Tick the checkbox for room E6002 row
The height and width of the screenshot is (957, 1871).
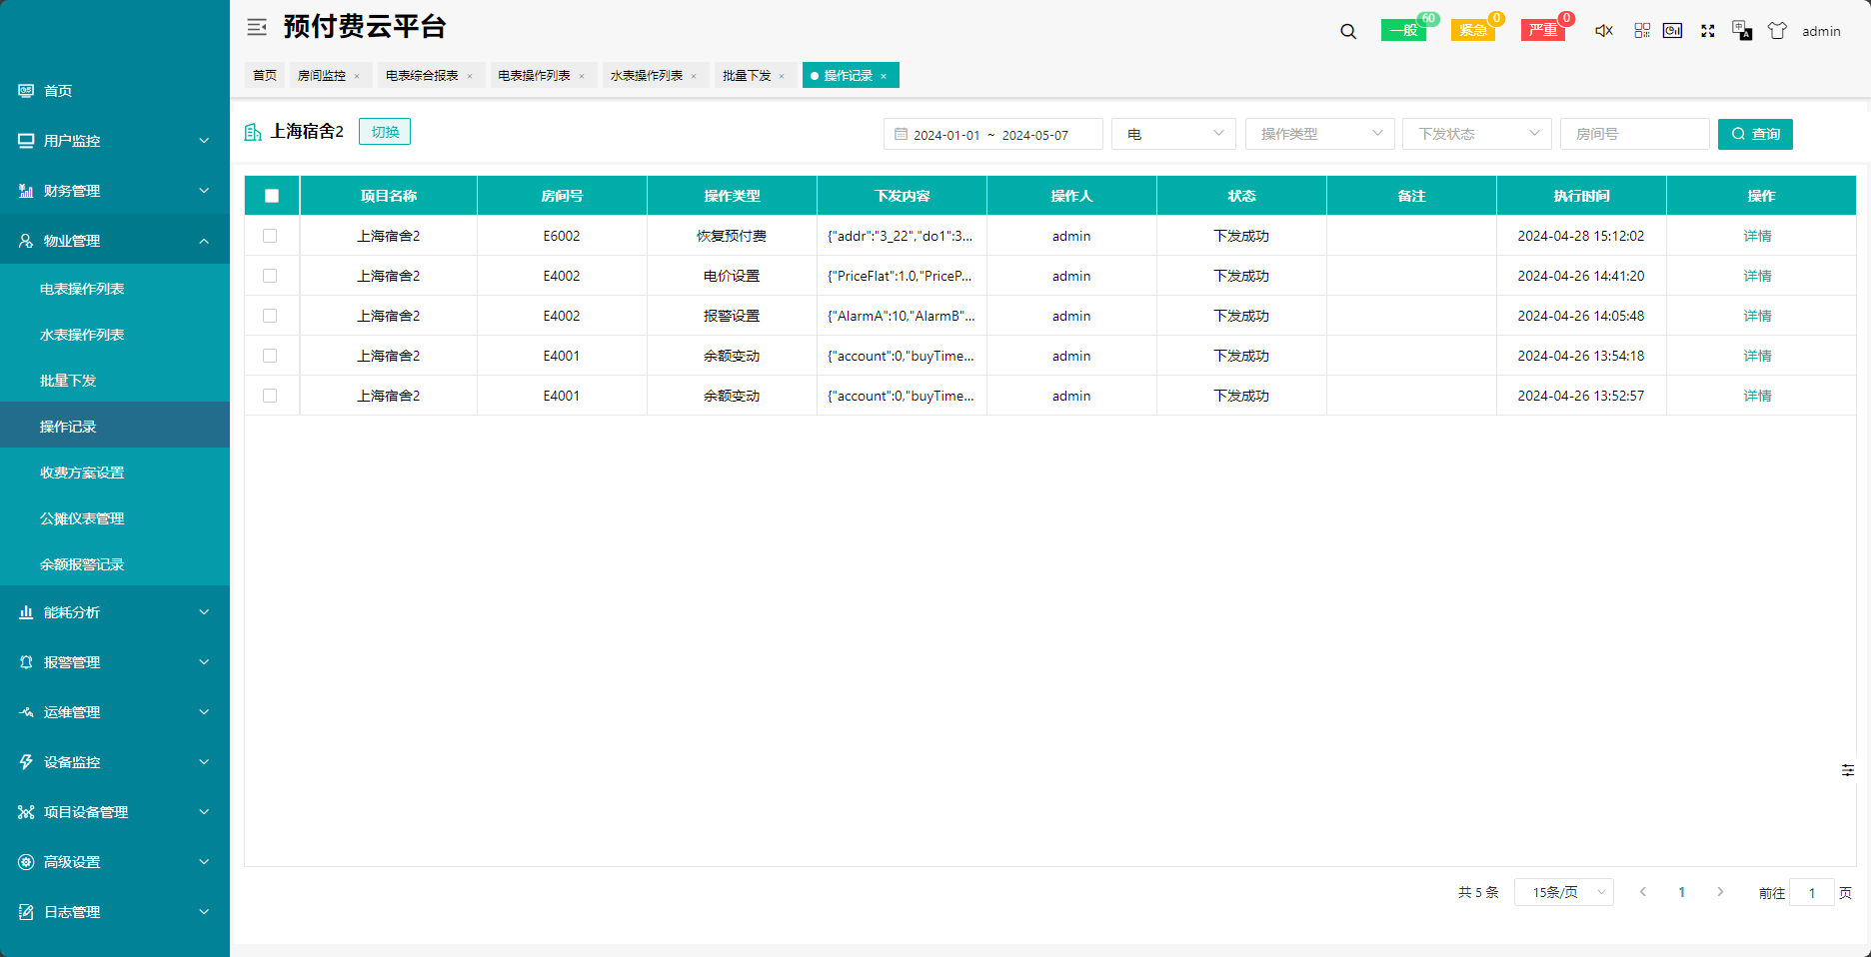click(270, 236)
